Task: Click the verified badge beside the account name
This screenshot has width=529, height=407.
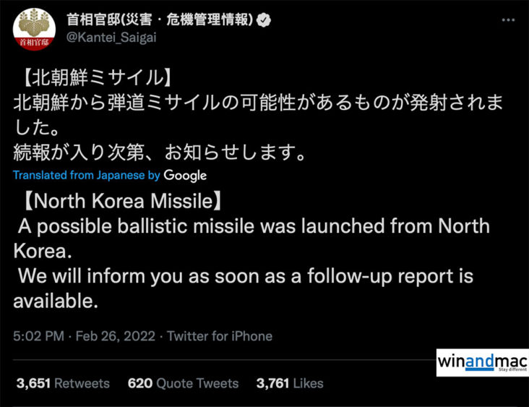Action: click(264, 20)
